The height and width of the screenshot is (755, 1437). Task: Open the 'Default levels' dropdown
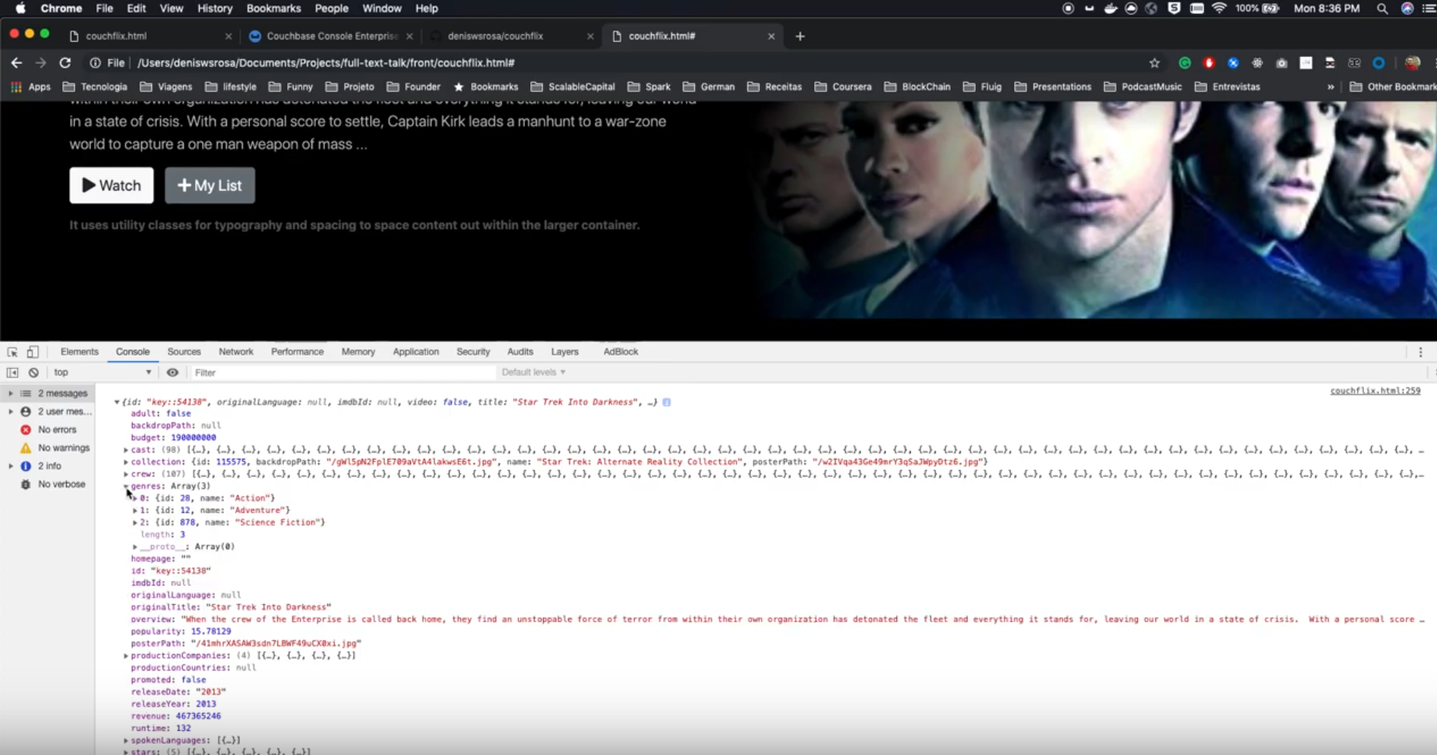point(532,372)
